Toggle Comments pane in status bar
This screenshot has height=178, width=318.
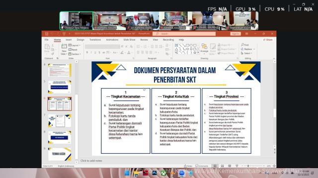click(x=202, y=166)
